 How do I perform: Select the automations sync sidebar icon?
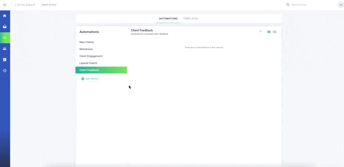click(x=5, y=37)
